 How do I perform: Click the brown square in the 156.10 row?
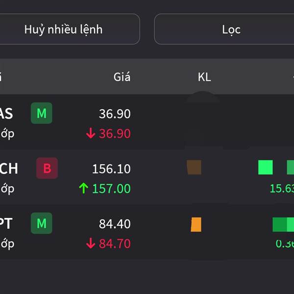194,168
